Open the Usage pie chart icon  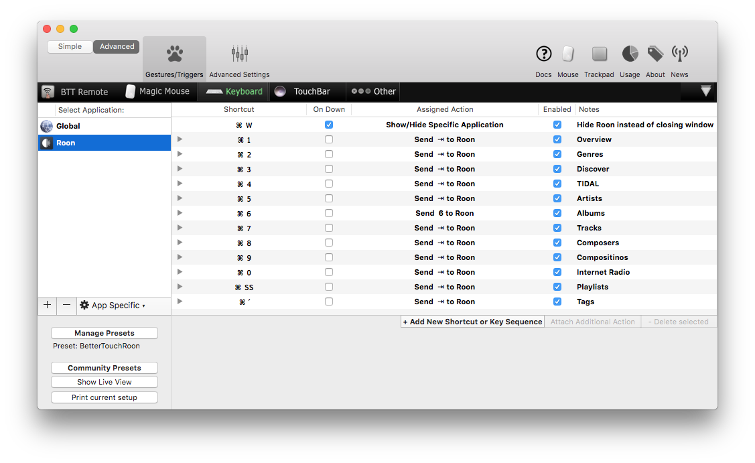(630, 54)
